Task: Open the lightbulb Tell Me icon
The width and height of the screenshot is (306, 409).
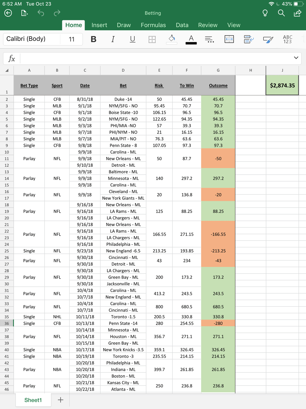Action: tap(265, 13)
